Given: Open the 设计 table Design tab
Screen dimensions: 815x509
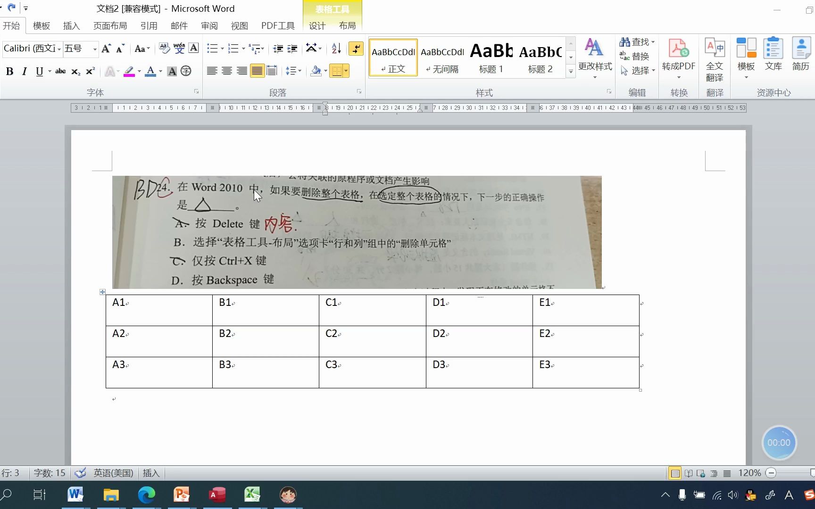Looking at the screenshot, I should 317,25.
